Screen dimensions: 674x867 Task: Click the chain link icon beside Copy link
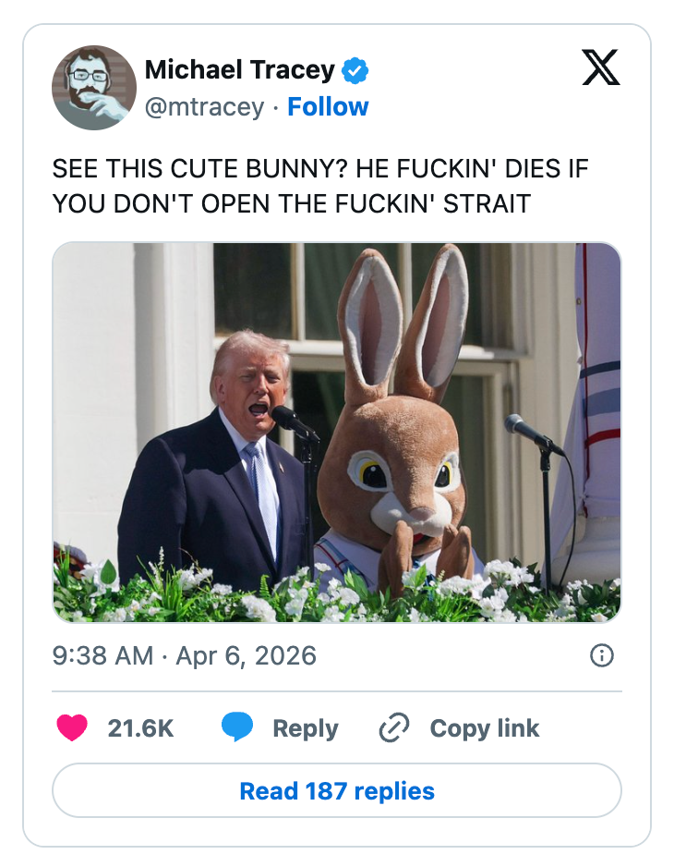click(x=394, y=727)
